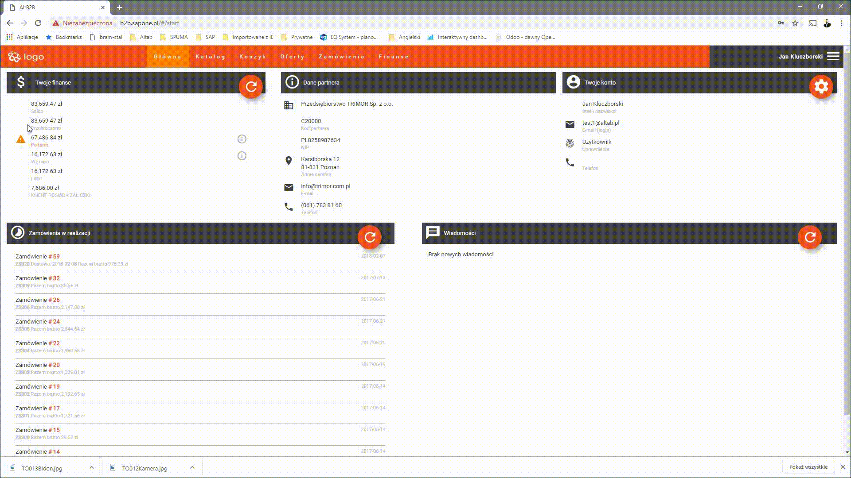Switch to the Koszyk section

pos(253,57)
